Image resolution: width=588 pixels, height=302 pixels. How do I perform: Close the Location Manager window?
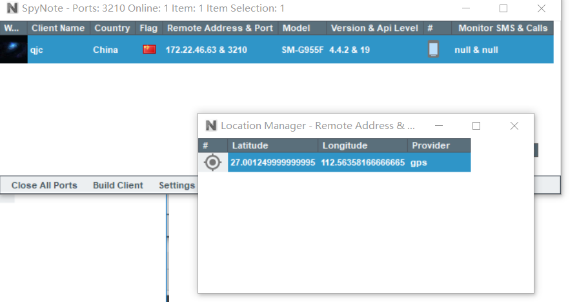(514, 126)
